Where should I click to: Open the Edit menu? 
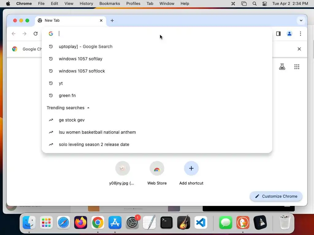tap(55, 4)
